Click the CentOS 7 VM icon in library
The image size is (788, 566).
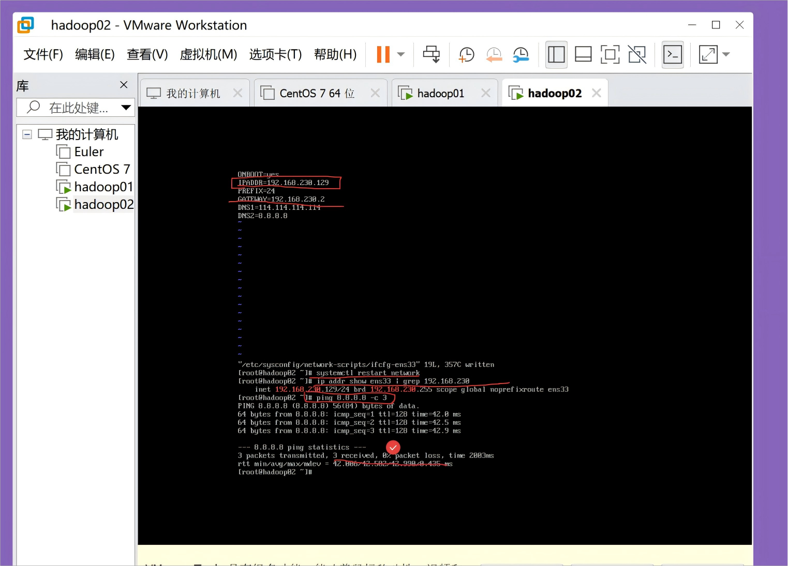point(63,170)
